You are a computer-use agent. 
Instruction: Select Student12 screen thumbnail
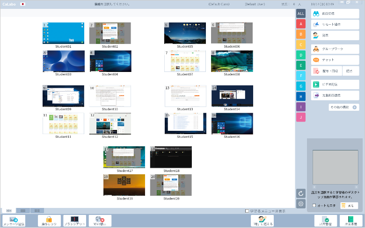[110, 124]
